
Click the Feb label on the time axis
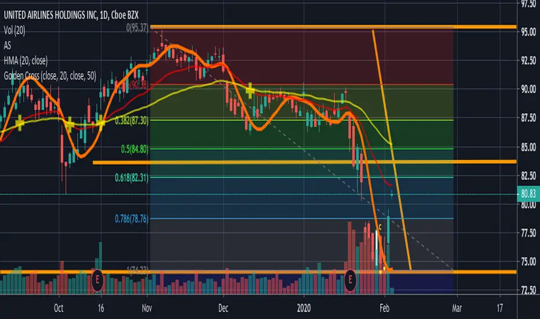coord(384,308)
